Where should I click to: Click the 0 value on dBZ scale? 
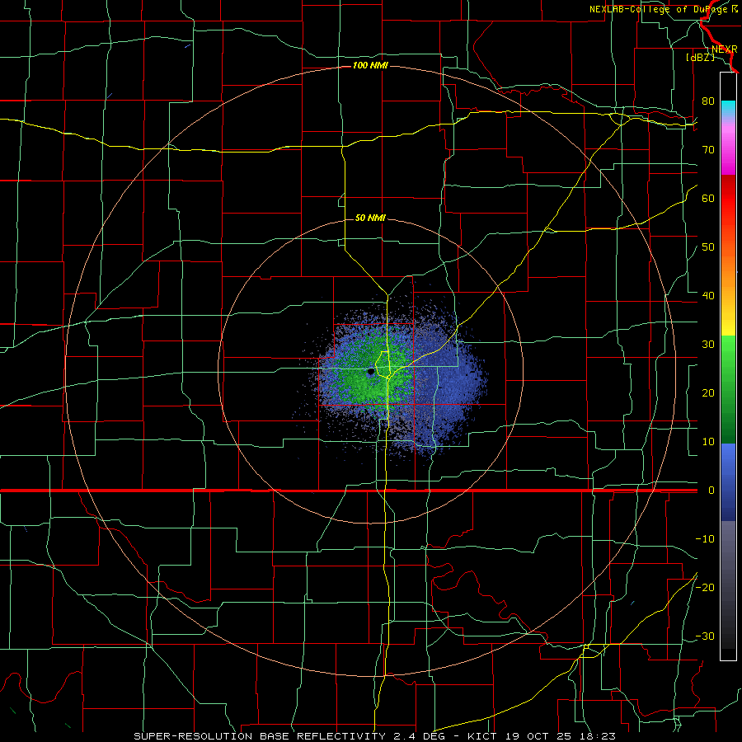[711, 491]
